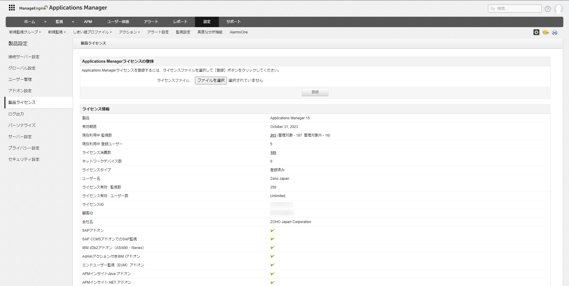
Task: Click the October 31, 2023 expiry date
Action: pos(284,127)
